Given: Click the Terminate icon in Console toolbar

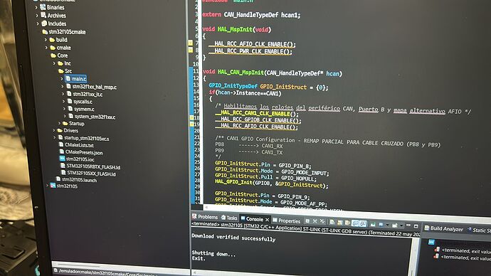Looking at the screenshot, I should click(307, 221).
